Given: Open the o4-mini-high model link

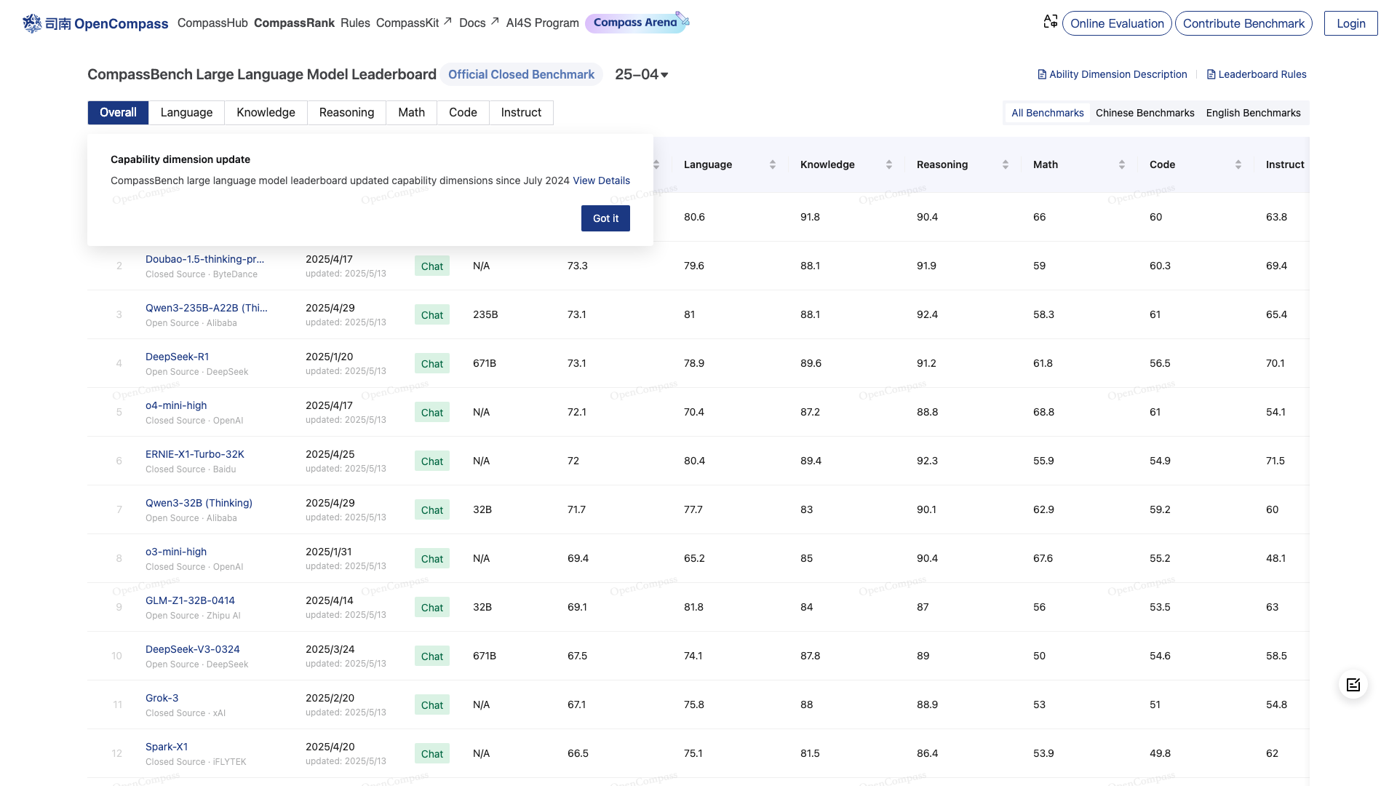Looking at the screenshot, I should pyautogui.click(x=176, y=405).
